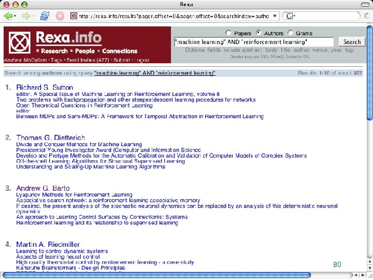Screen dimensions: 373x280
Task: Click the red Stop loading icon
Action: pyautogui.click(x=60, y=16)
